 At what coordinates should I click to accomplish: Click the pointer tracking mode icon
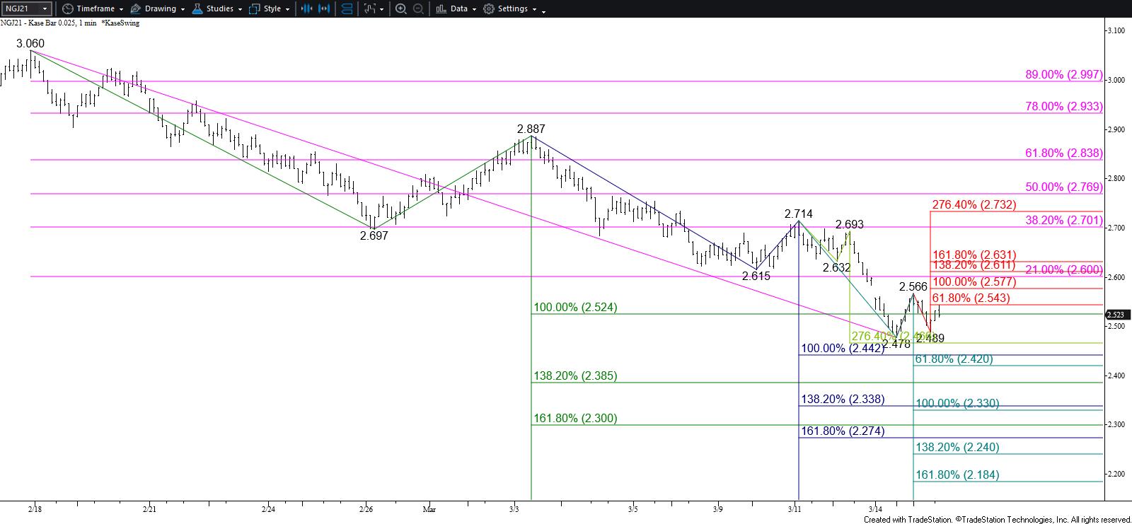click(x=369, y=9)
